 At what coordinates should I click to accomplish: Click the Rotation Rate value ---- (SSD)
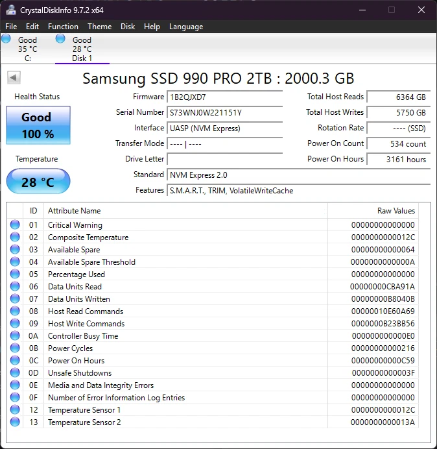coord(398,128)
